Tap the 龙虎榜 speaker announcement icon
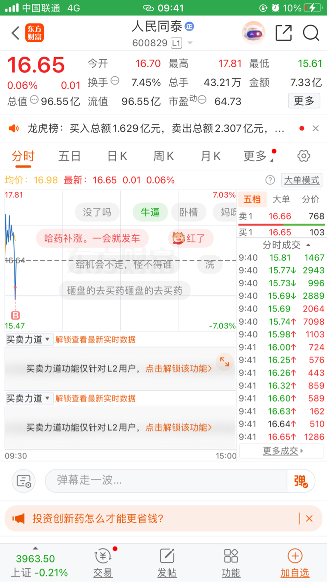327x582 pixels. (x=14, y=128)
